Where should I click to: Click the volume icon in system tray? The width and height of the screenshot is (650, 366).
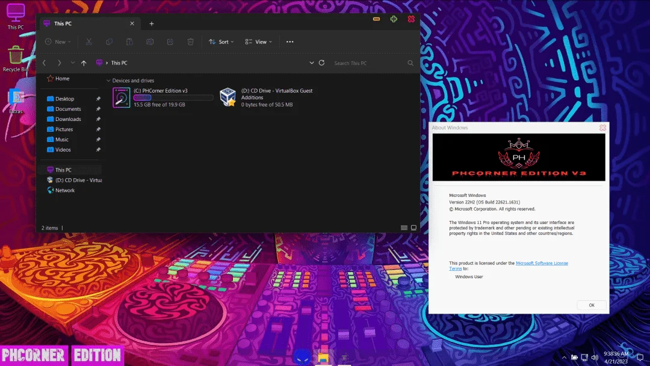pyautogui.click(x=595, y=358)
